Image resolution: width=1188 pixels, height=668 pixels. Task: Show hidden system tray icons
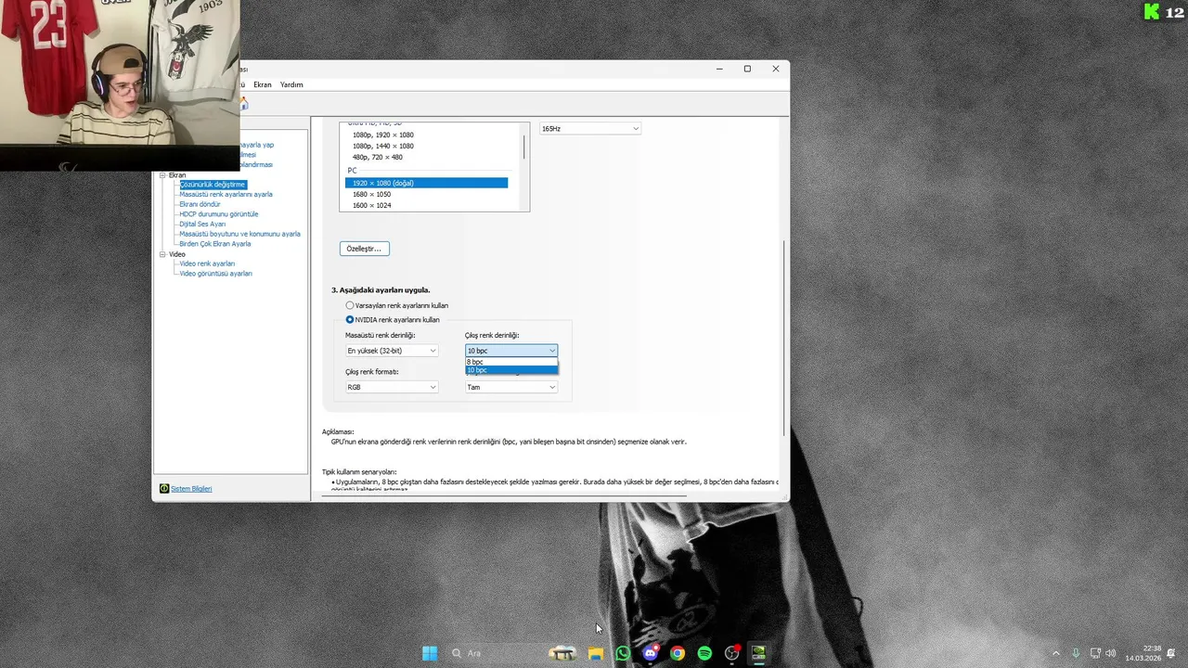1055,653
